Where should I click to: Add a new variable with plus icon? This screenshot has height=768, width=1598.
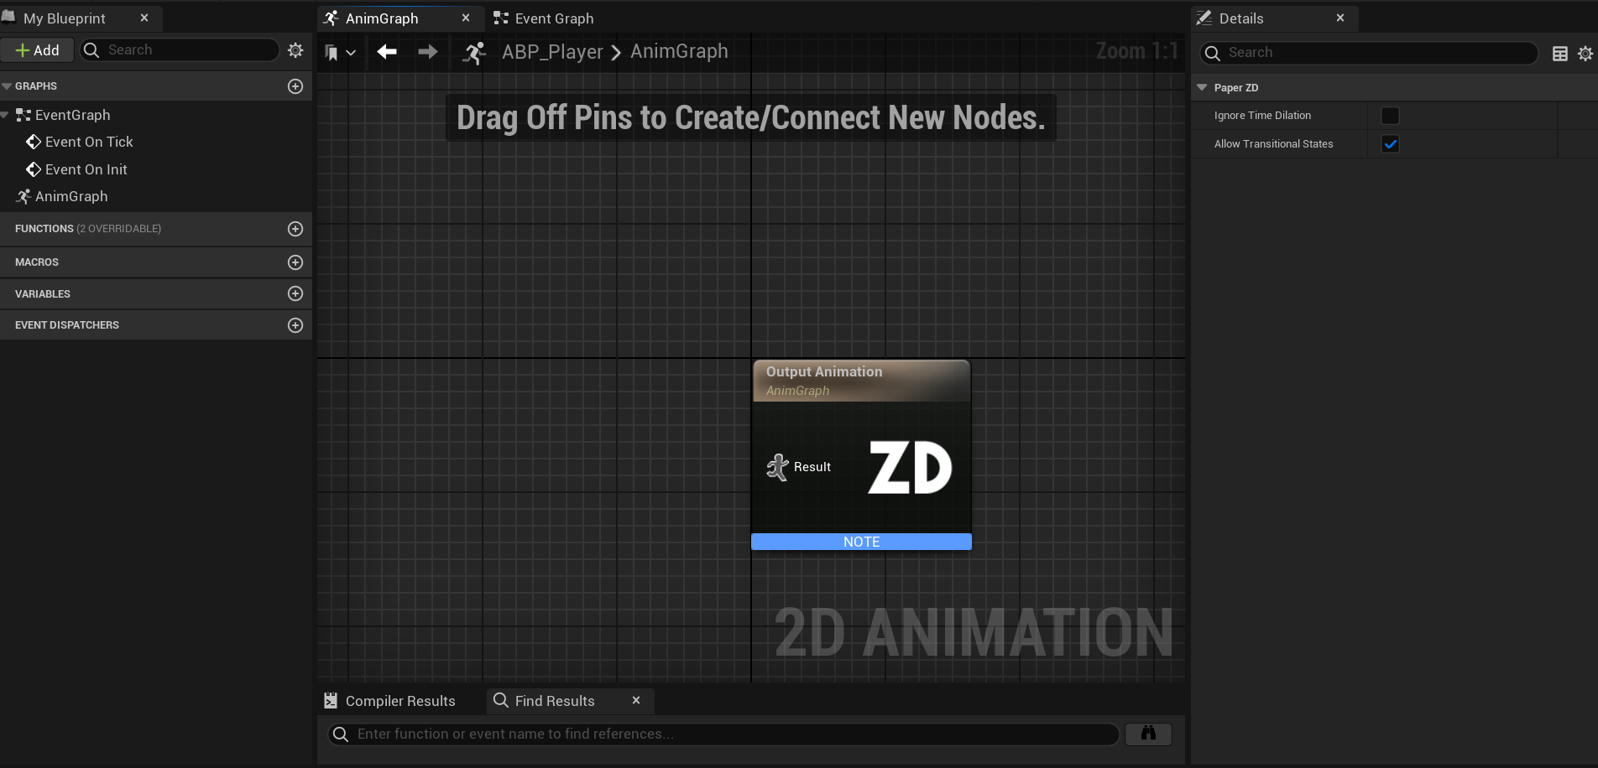click(x=295, y=293)
